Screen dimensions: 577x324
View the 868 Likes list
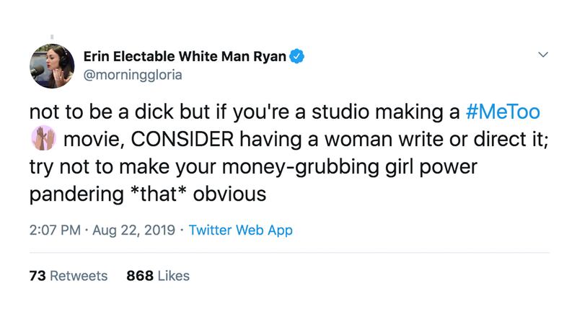coord(158,276)
